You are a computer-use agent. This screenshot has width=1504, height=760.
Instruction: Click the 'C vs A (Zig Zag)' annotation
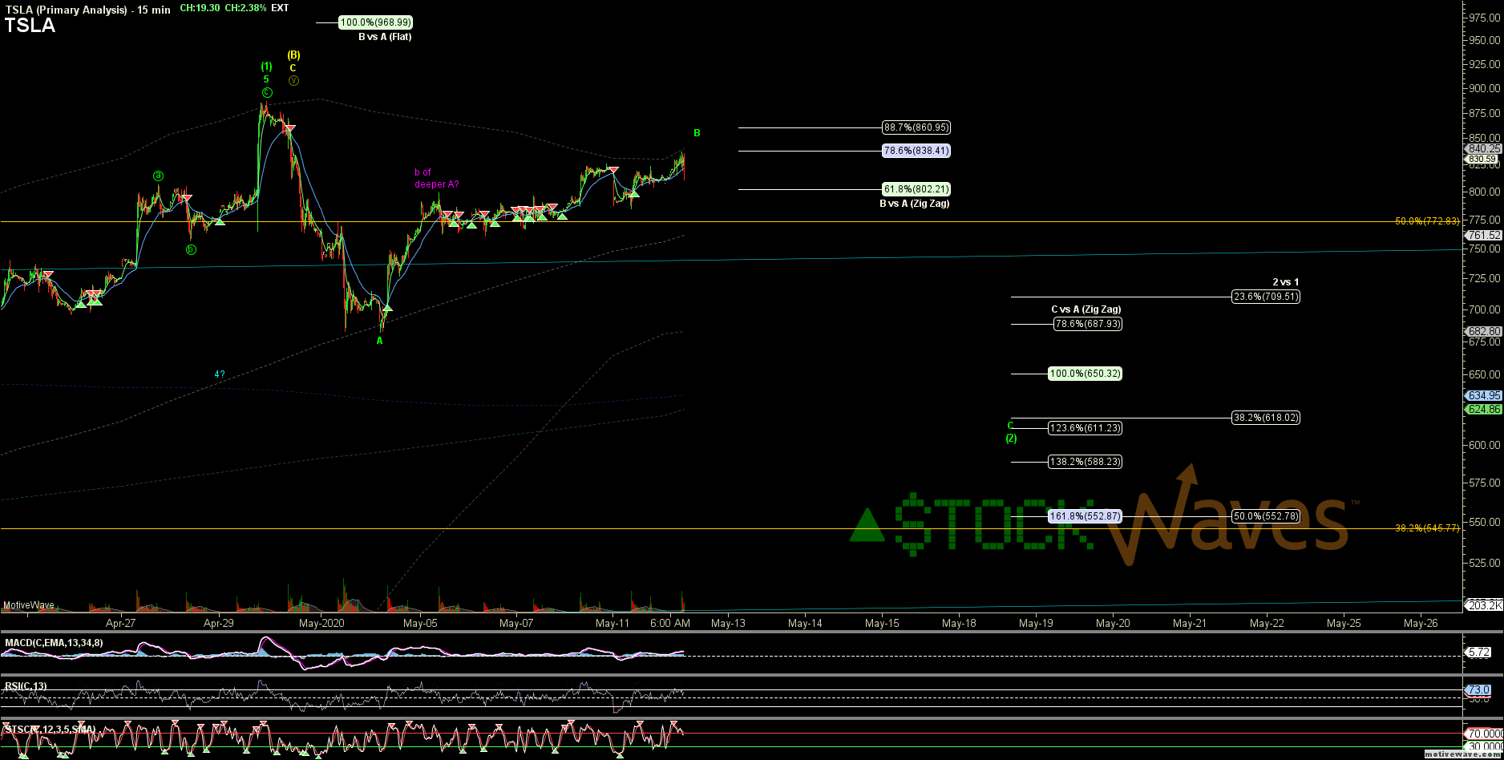point(1086,309)
